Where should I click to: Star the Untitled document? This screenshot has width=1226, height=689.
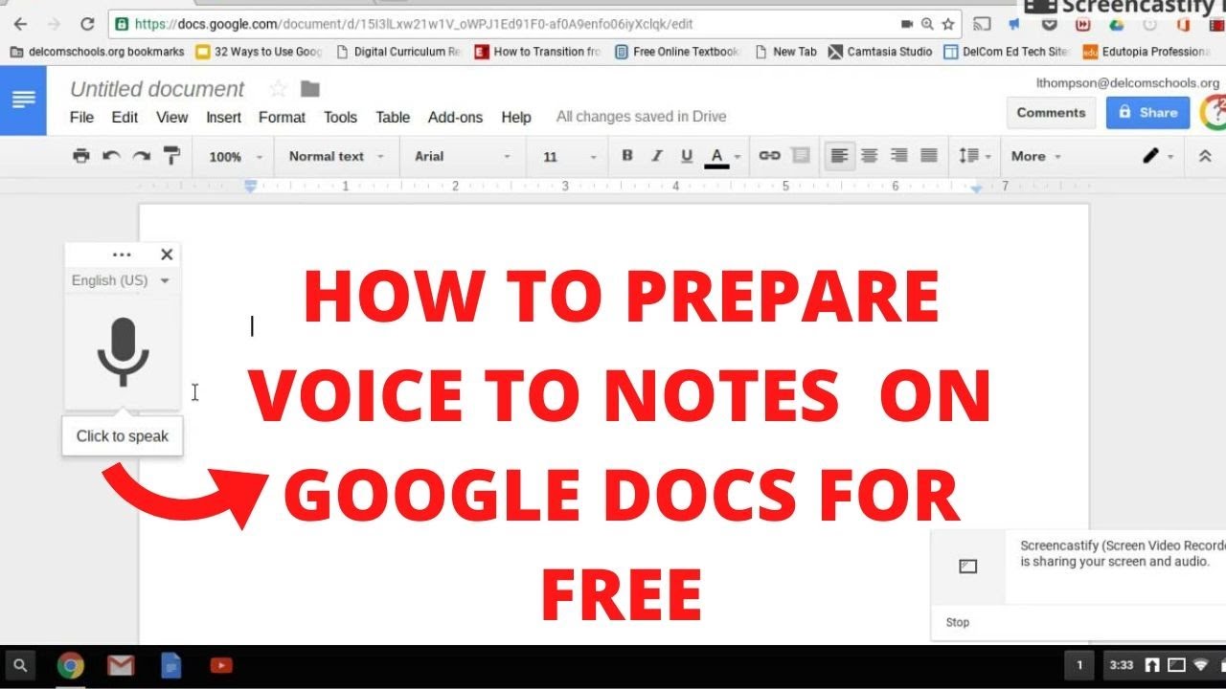(x=278, y=89)
